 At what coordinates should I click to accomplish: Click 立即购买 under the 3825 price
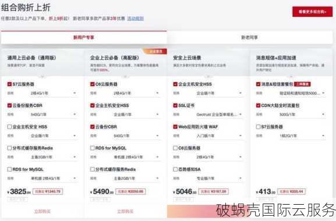coord(42,211)
